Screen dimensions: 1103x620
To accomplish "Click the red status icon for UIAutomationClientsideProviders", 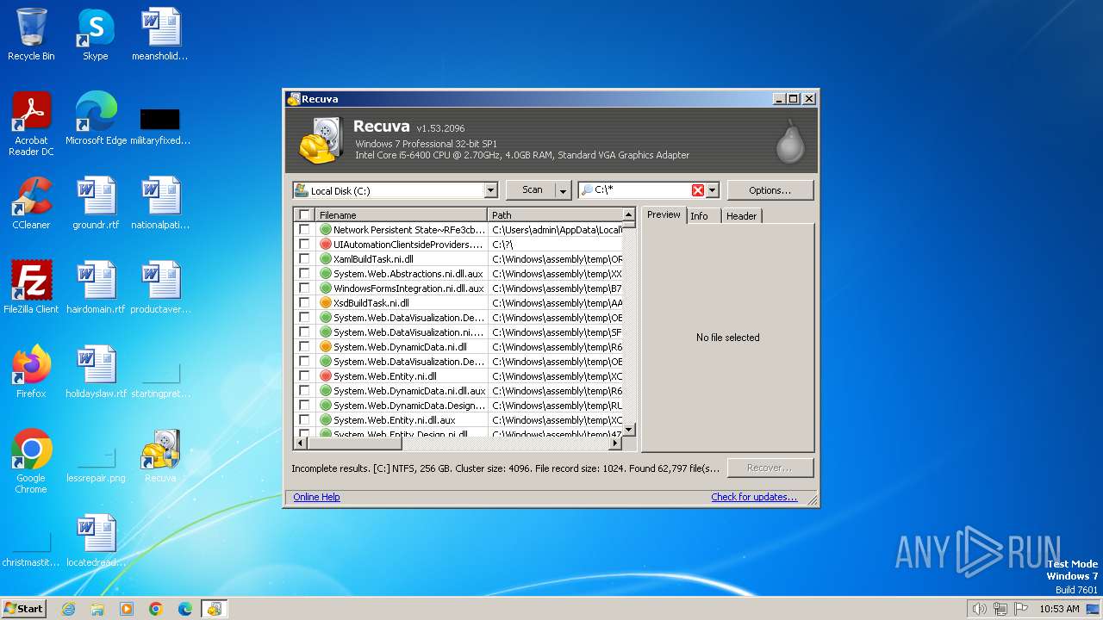I will [x=326, y=245].
